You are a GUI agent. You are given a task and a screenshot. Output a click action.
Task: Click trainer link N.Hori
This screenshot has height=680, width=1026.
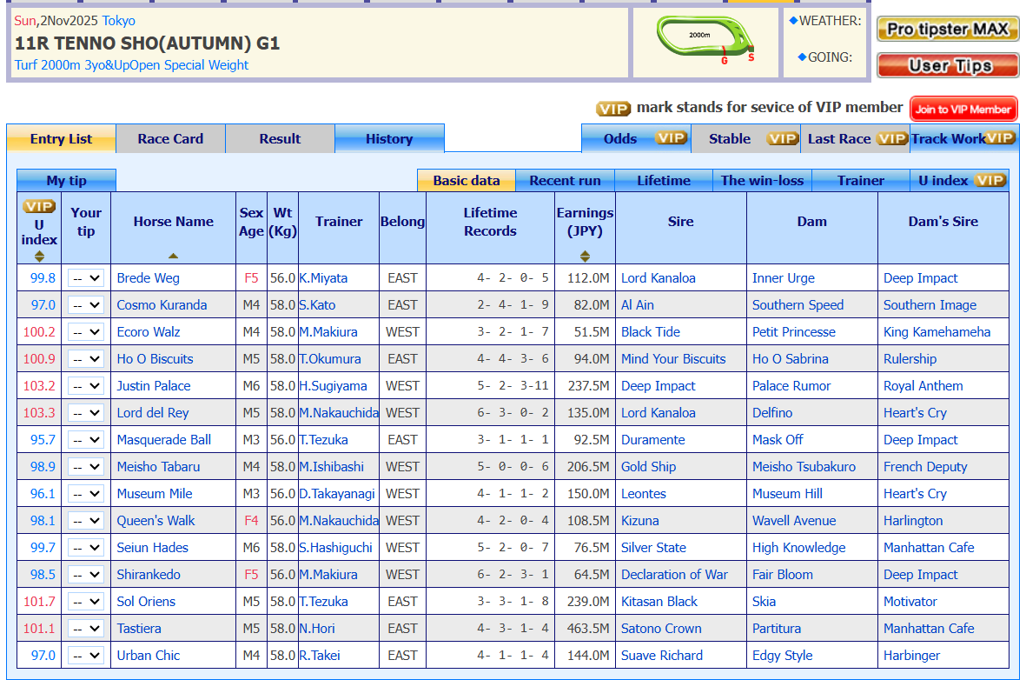tap(317, 628)
